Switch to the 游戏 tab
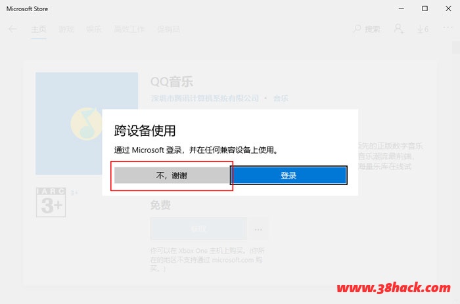Image resolution: width=460 pixels, height=304 pixels. coord(66,30)
